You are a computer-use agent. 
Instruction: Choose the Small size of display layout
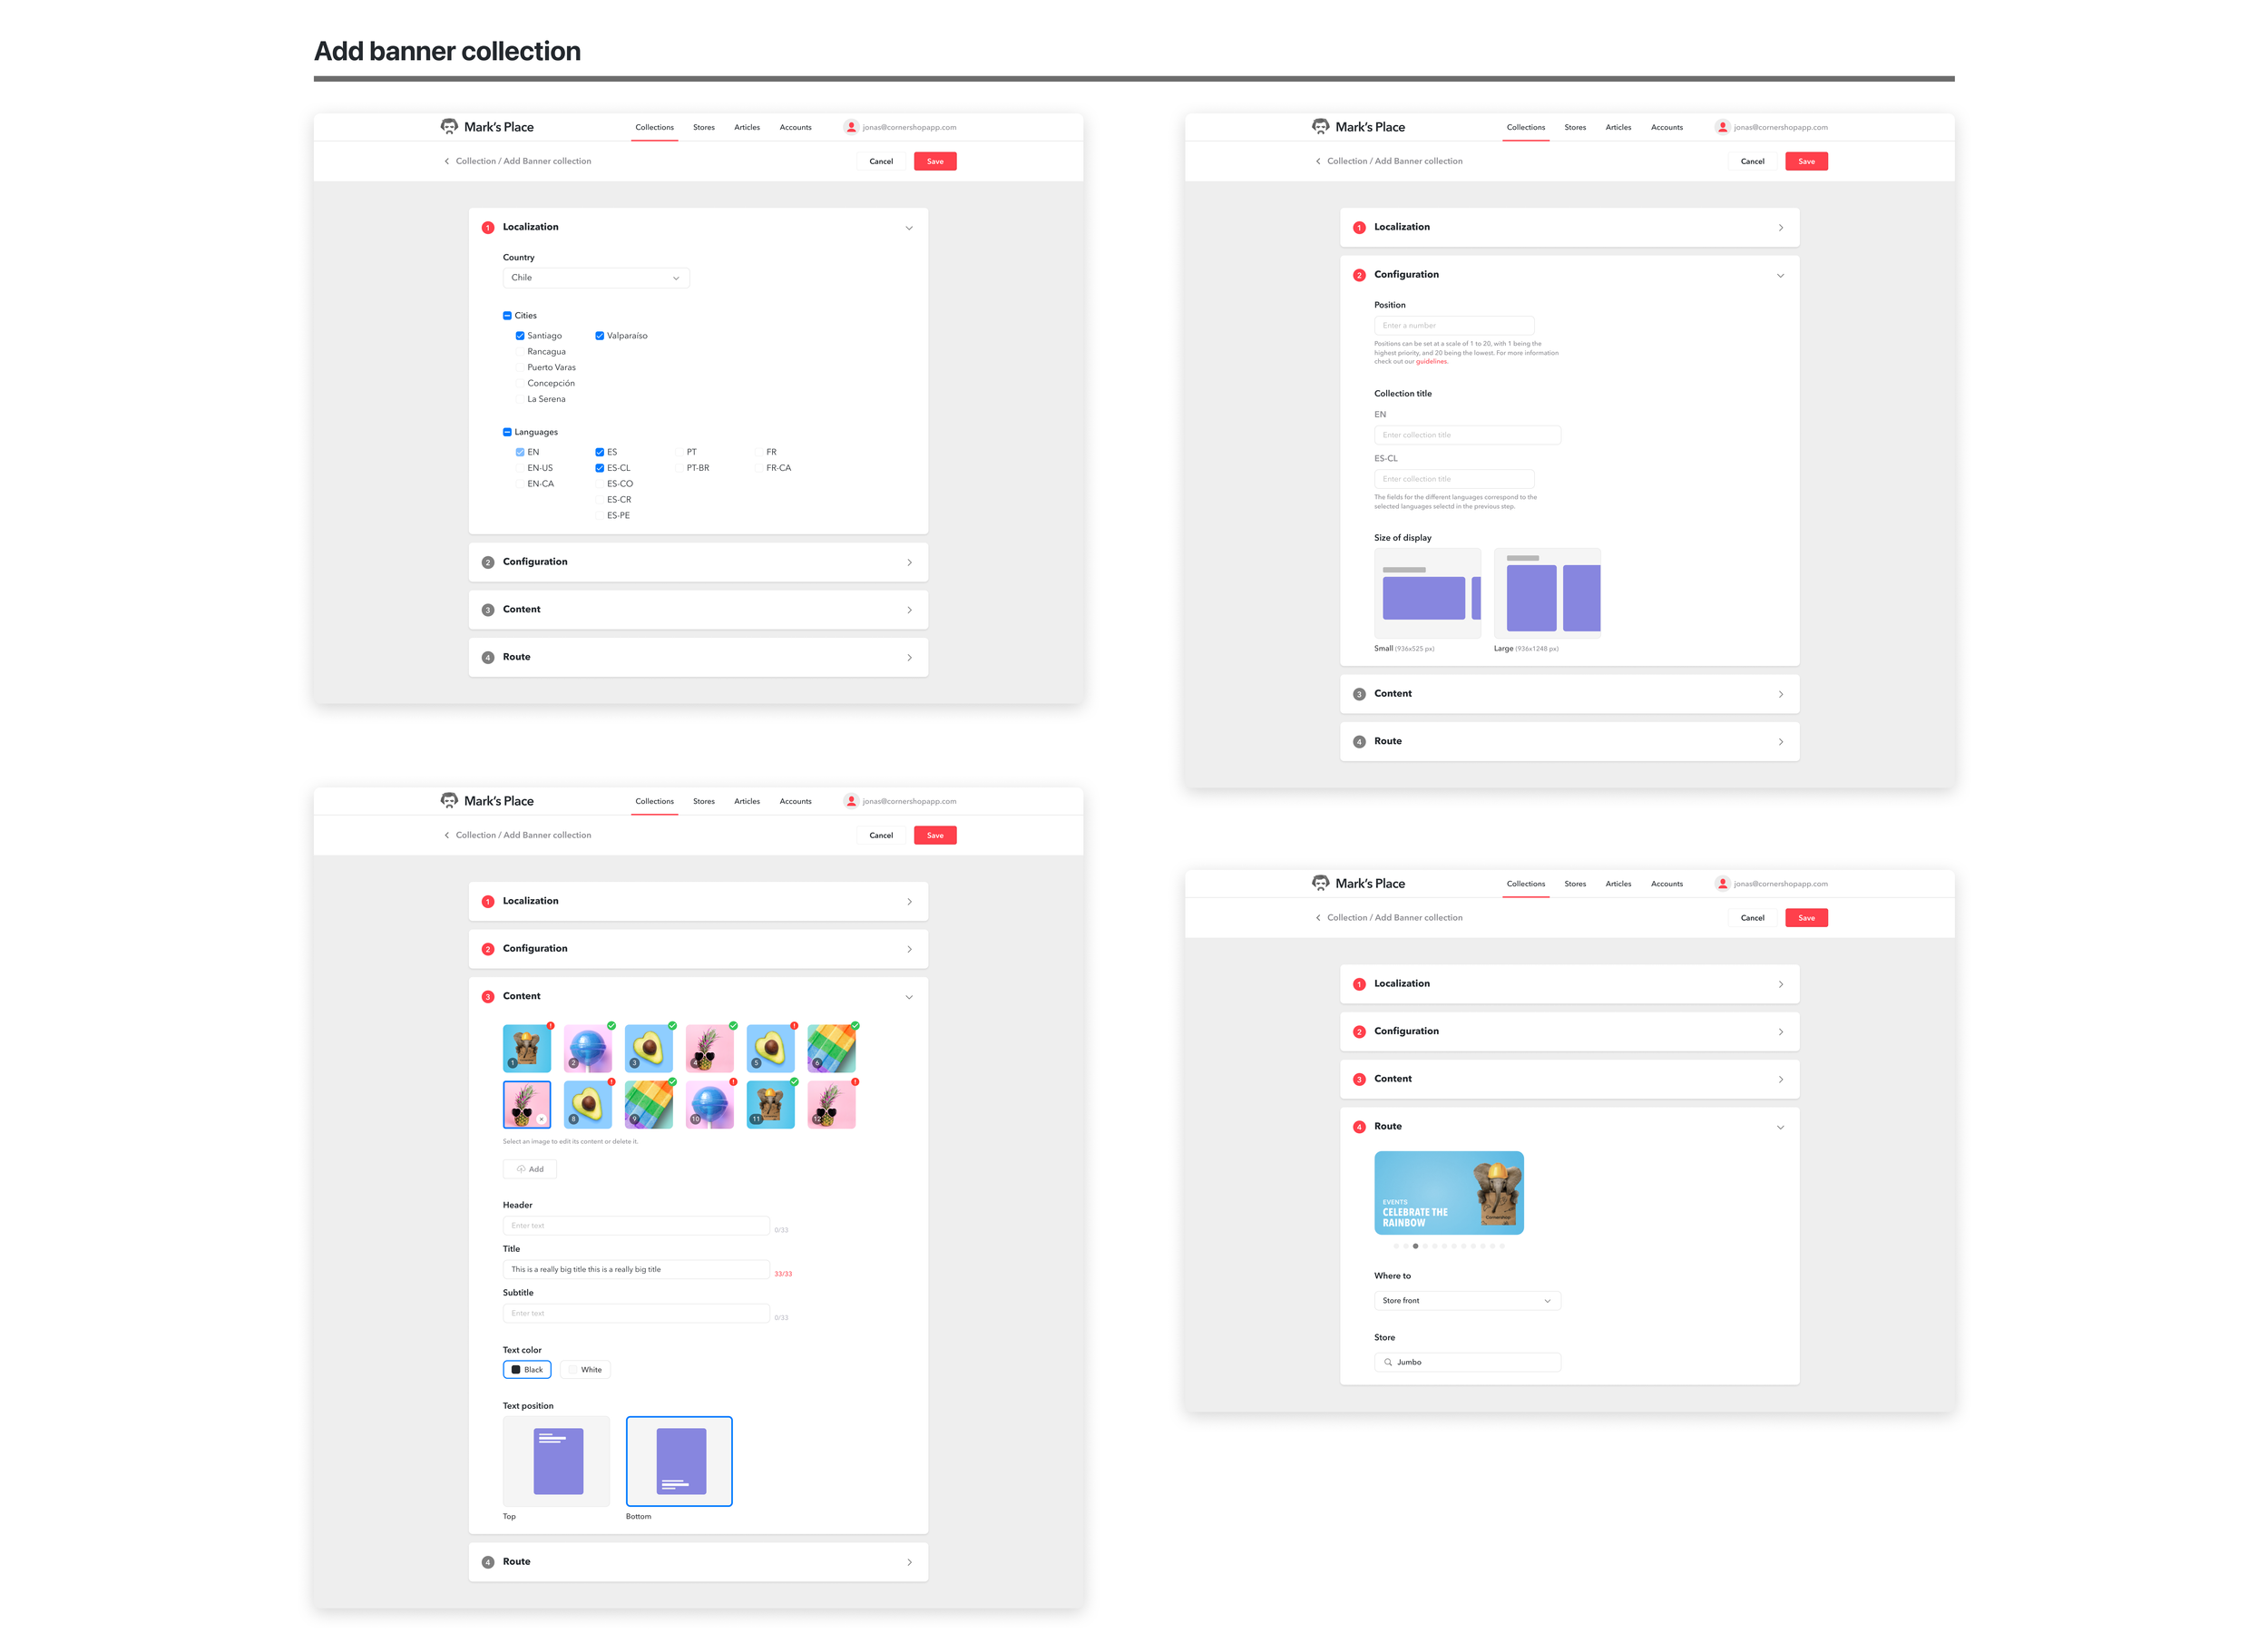point(1427,593)
